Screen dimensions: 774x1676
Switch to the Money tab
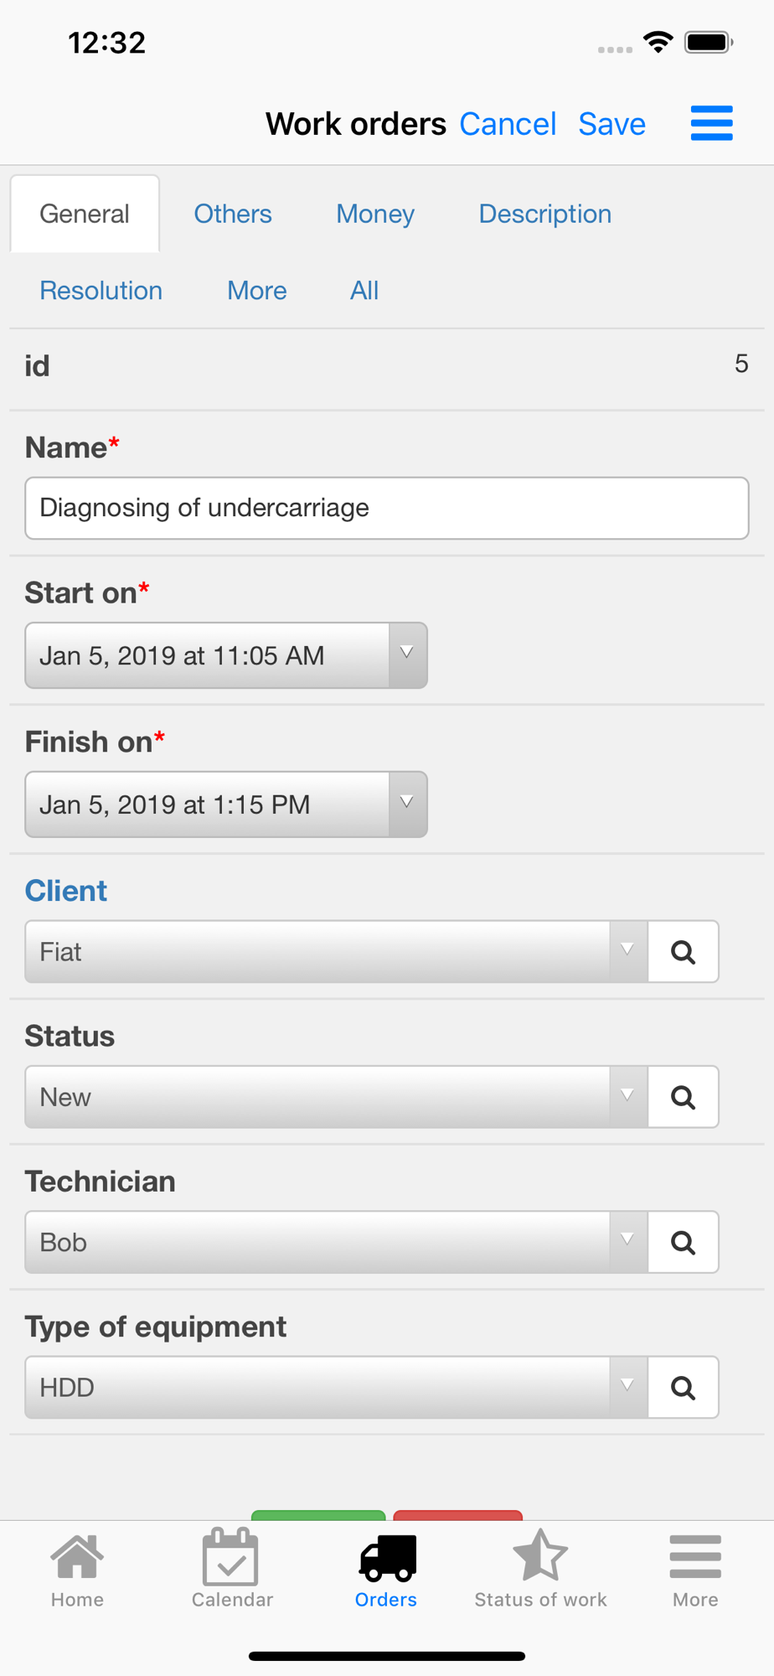click(375, 214)
